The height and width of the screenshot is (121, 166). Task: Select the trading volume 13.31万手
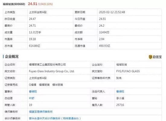point(35,32)
